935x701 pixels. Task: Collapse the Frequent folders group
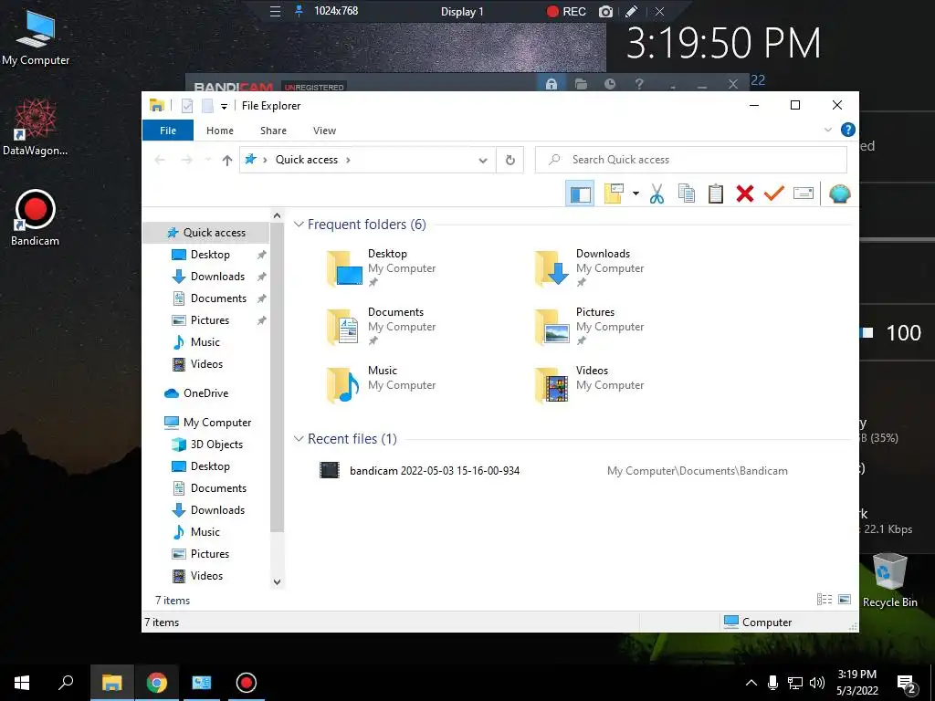click(299, 225)
